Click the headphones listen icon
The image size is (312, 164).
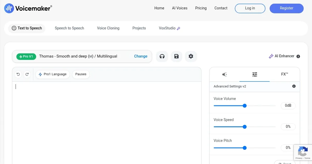click(162, 56)
